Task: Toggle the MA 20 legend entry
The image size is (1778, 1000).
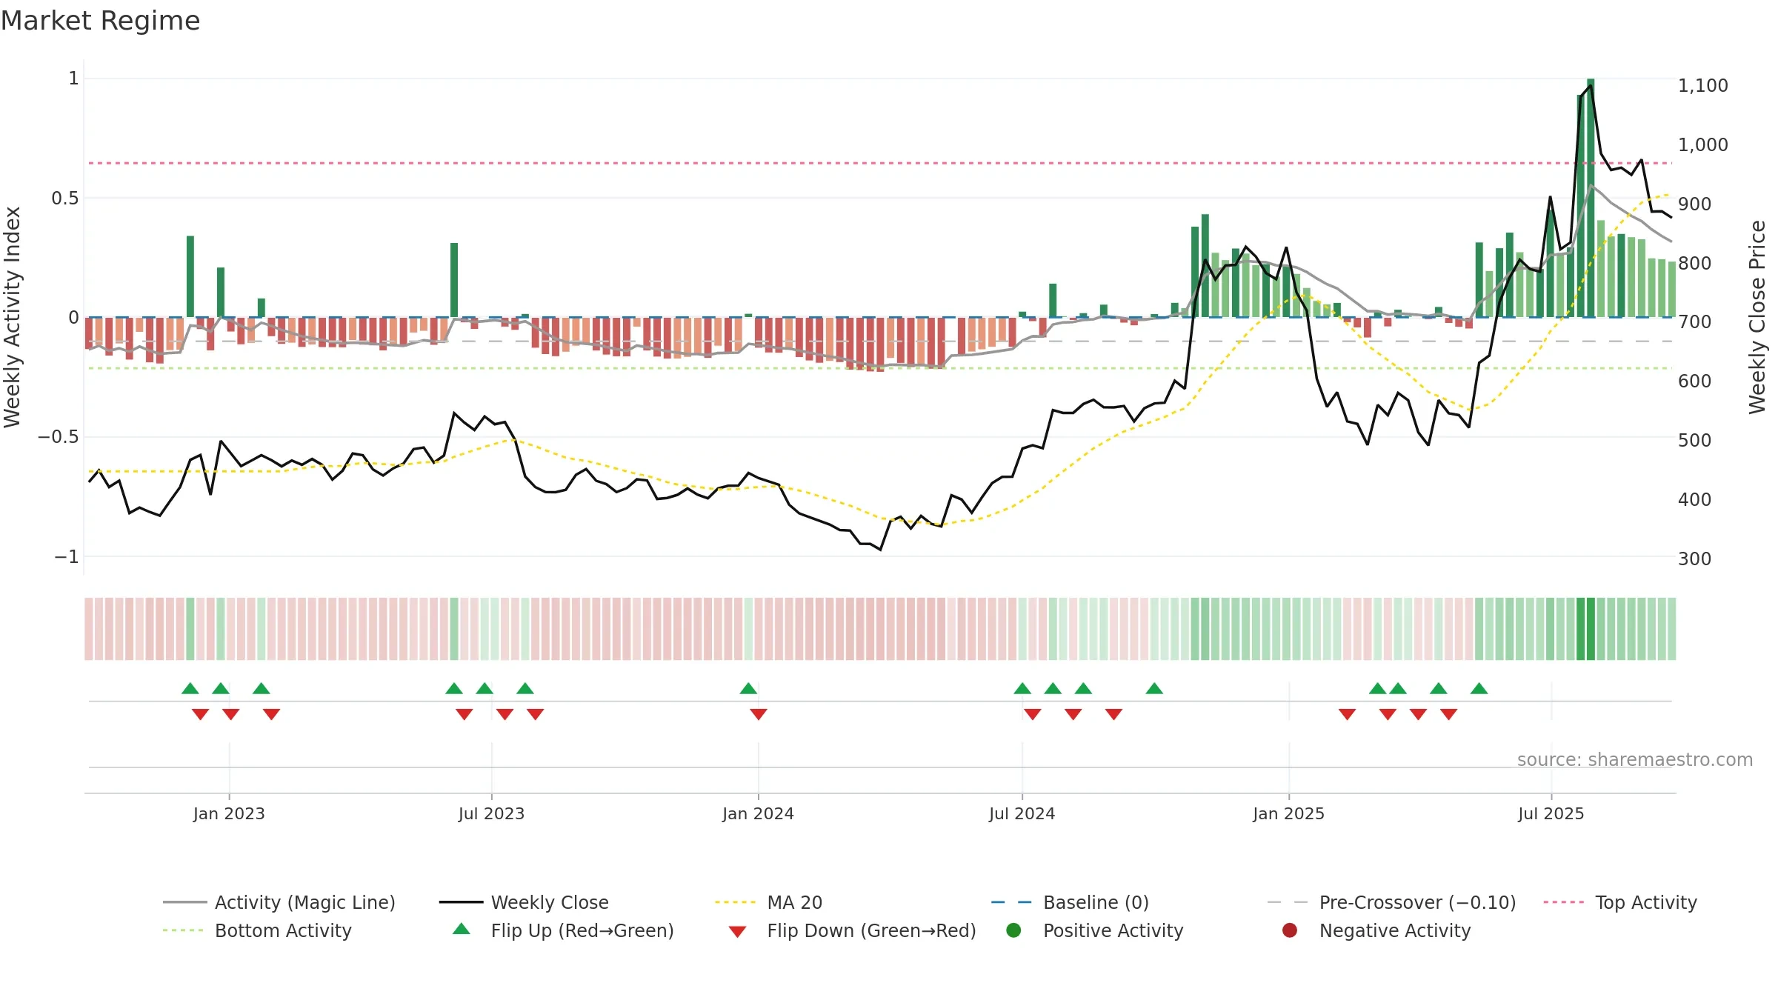Action: pyautogui.click(x=768, y=902)
